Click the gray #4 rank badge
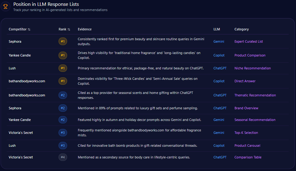The width and height of the screenshot is (296, 171). 63,157
